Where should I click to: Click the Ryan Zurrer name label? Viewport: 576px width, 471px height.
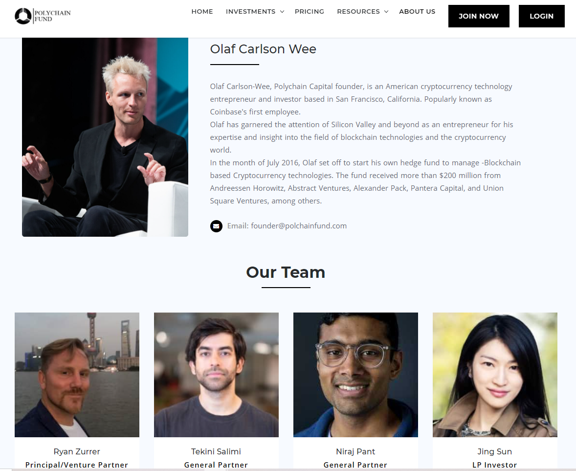coord(77,451)
